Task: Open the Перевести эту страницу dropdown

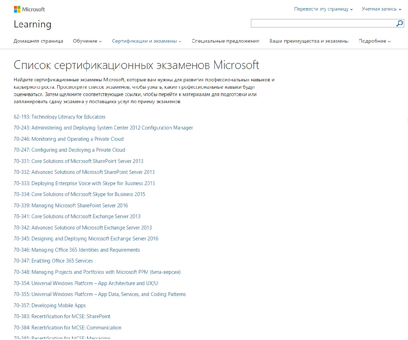Action: (323, 9)
